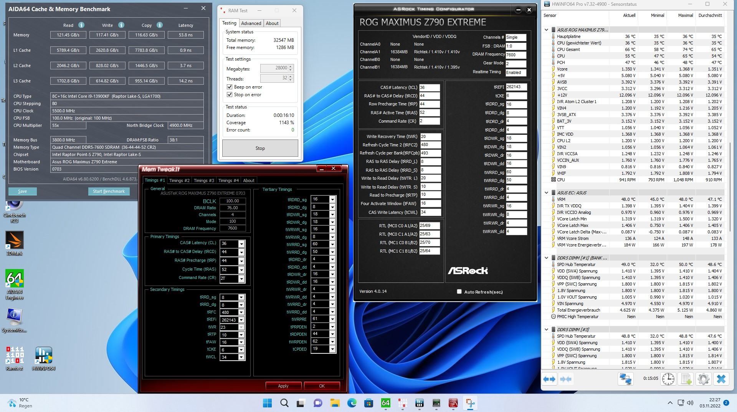
Task: Open the Cycle Time (tRAS) dropdown
Action: click(x=241, y=270)
